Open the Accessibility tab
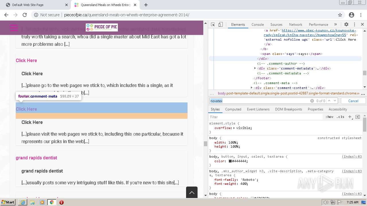This screenshot has width=367, height=206. [338, 109]
